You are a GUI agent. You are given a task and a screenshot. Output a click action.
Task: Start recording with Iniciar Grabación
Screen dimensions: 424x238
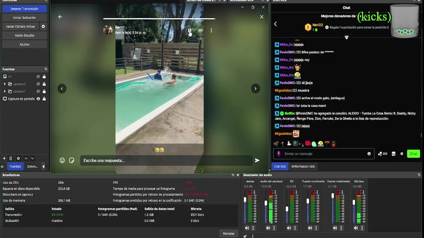click(x=24, y=18)
